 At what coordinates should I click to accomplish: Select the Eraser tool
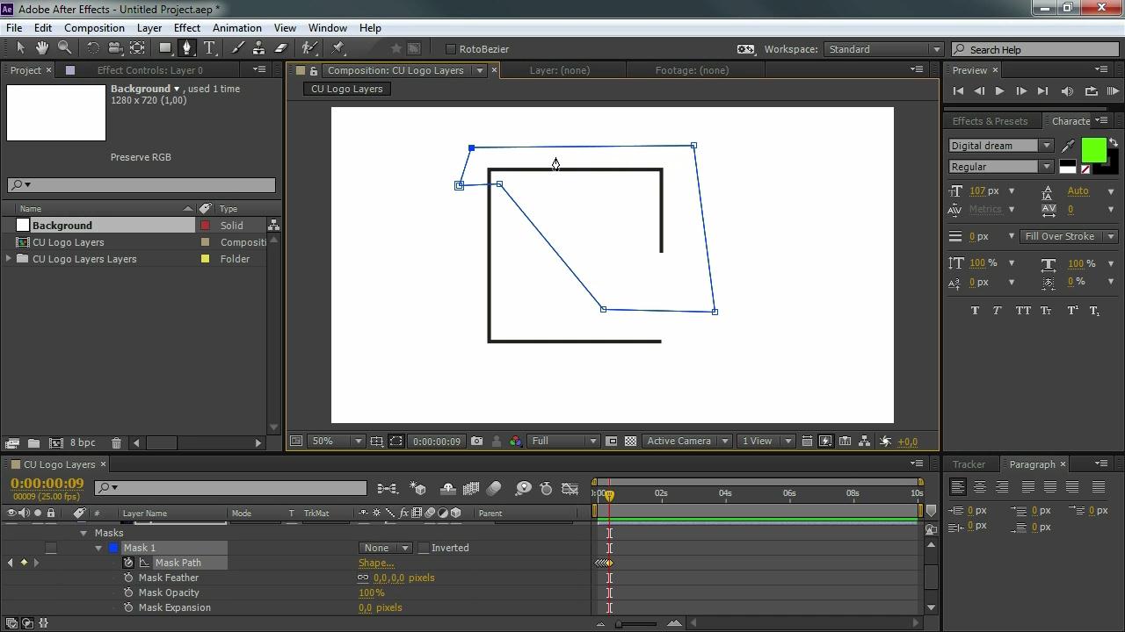click(281, 48)
